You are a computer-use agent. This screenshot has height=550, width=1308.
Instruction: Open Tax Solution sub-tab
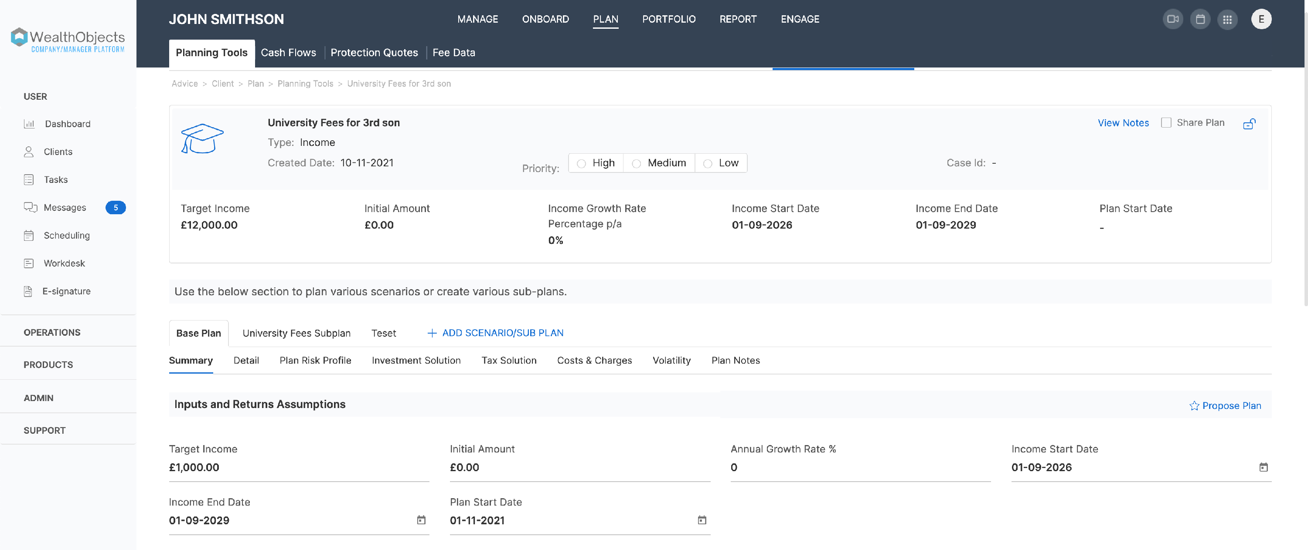click(509, 361)
